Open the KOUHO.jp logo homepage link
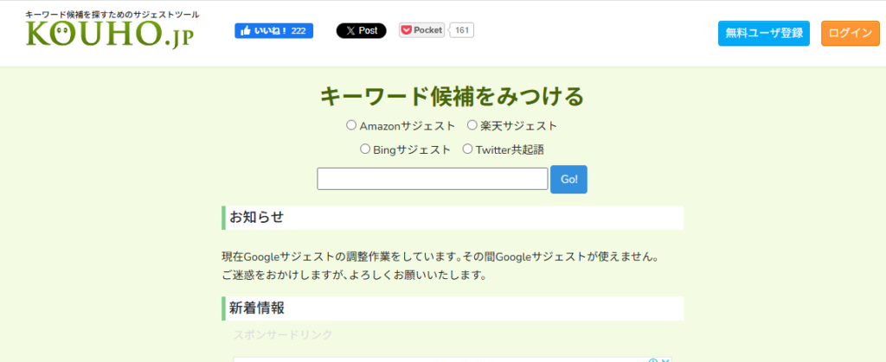 click(110, 35)
